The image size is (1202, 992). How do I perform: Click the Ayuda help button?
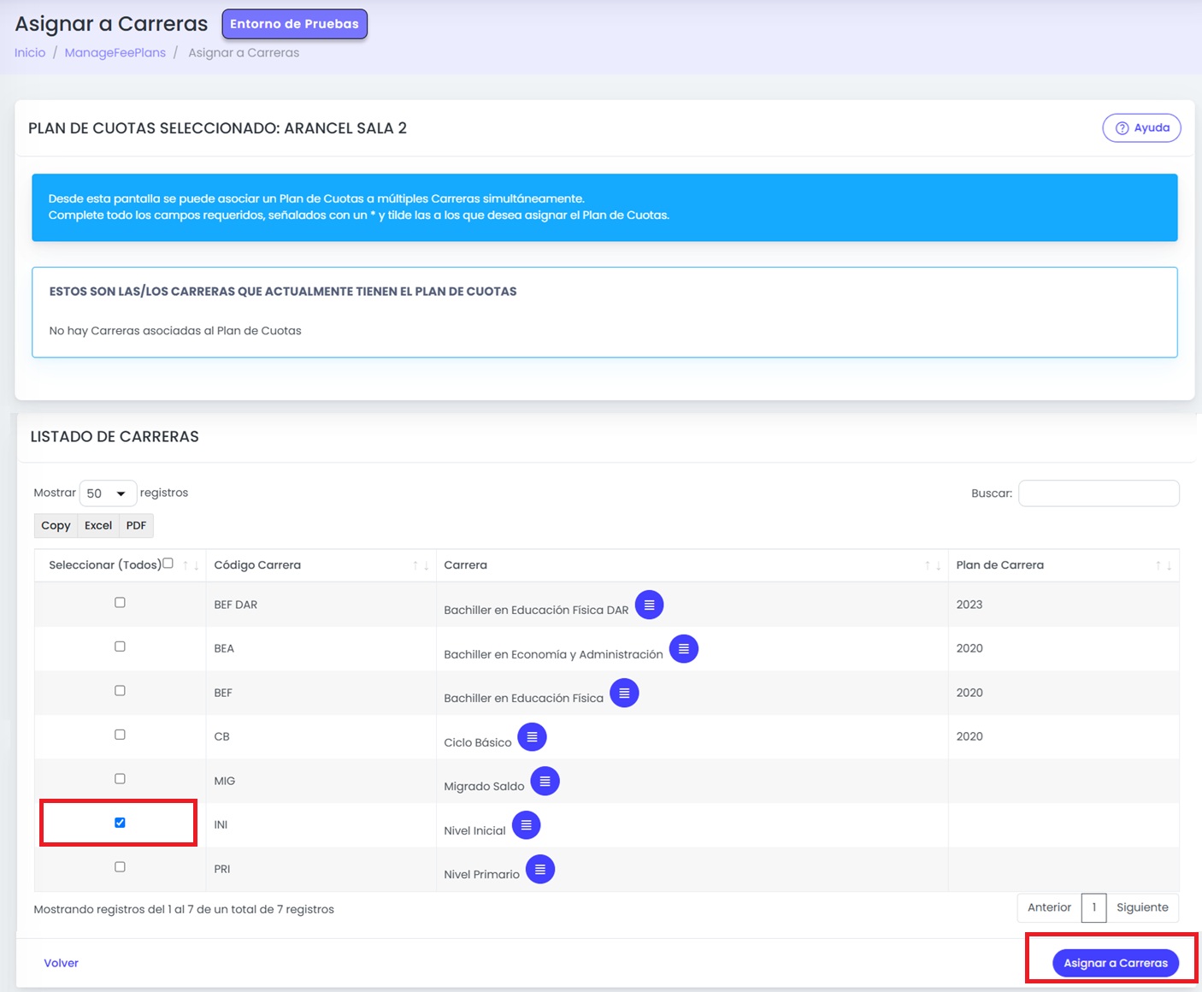[1141, 128]
